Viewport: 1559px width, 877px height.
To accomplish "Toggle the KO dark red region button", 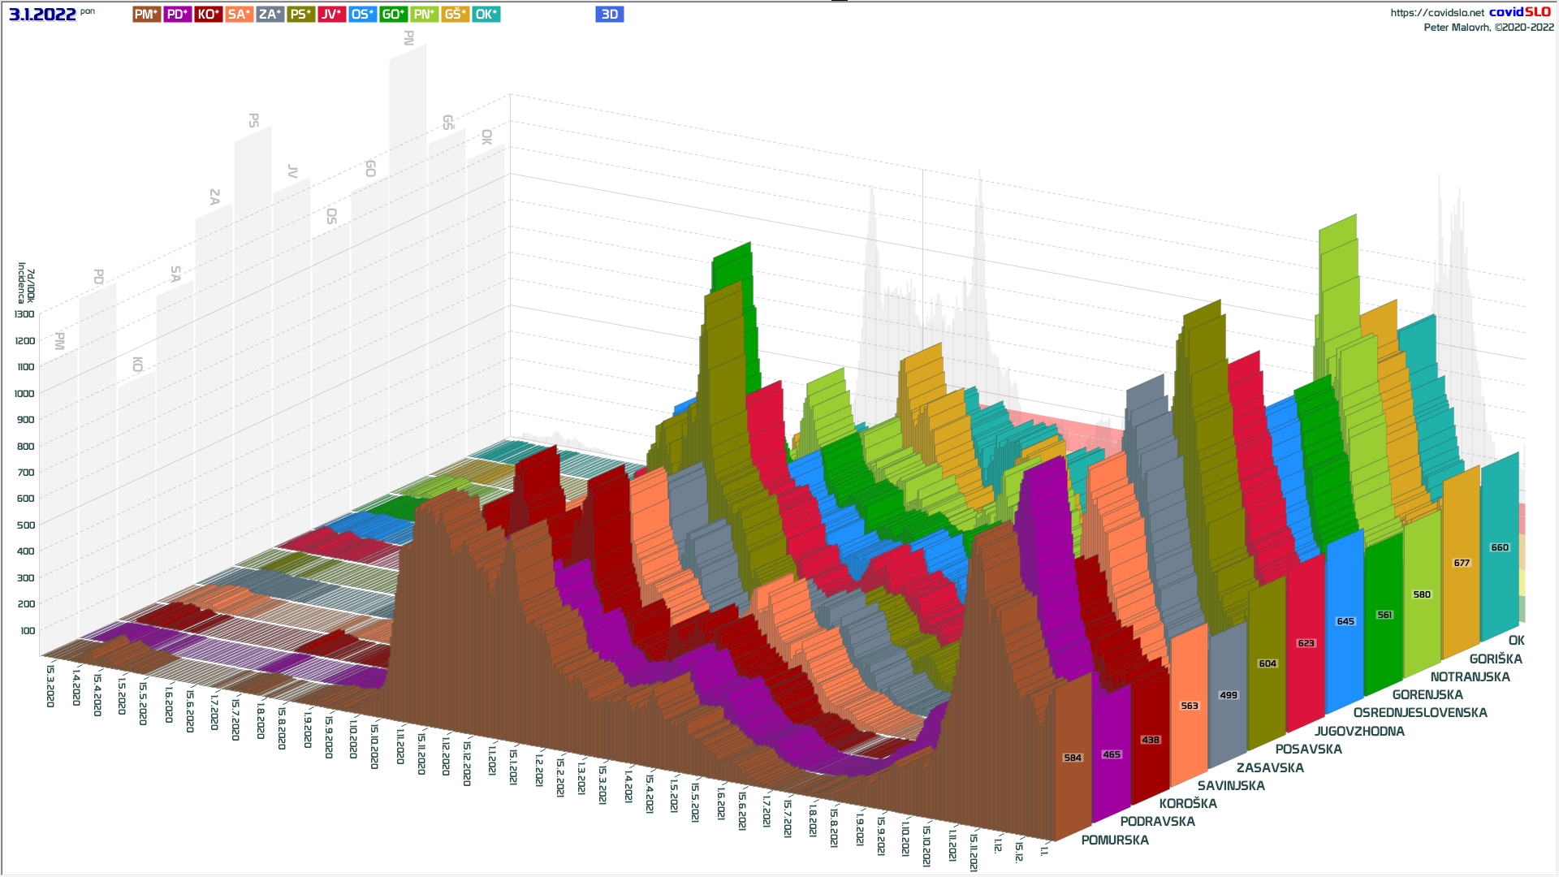I will 208,14.
